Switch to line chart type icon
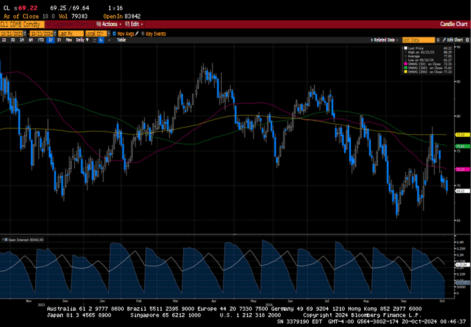This screenshot has width=471, height=327. pyautogui.click(x=95, y=40)
